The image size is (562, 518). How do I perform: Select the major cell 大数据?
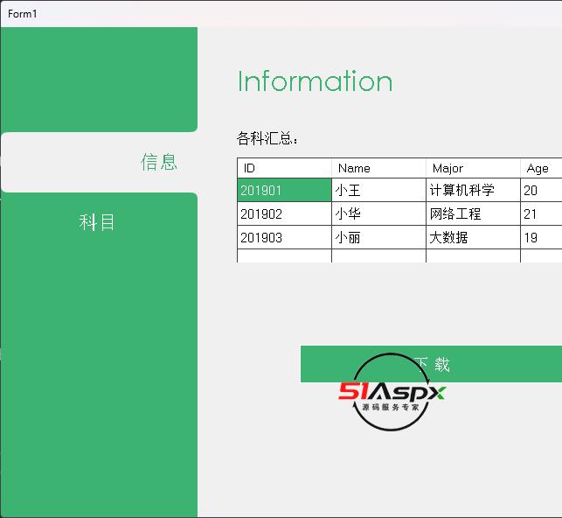tap(473, 237)
